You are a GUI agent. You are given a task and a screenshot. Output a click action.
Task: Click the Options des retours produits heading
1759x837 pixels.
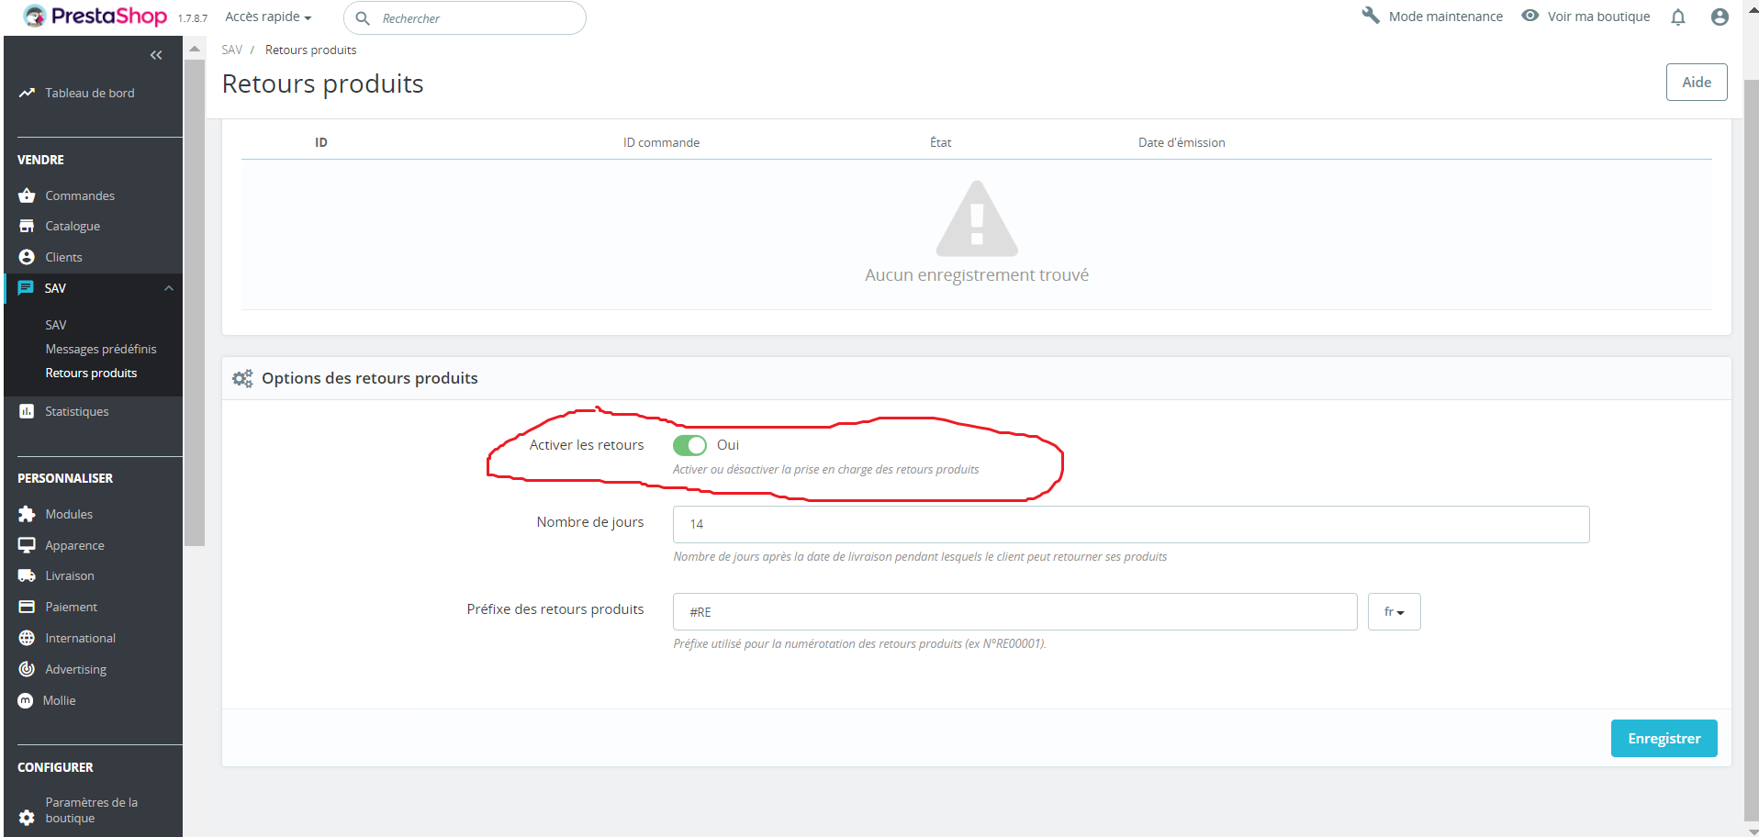click(370, 378)
